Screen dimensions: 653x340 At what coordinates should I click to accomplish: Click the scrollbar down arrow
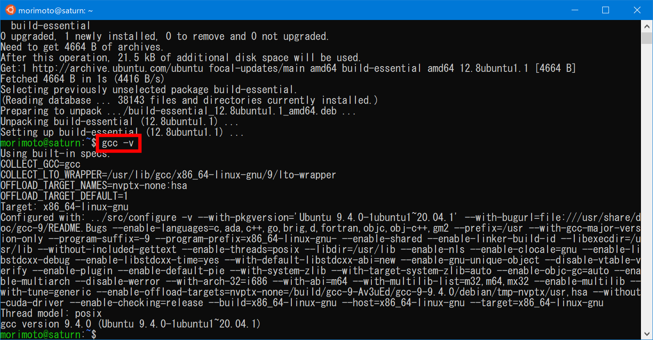[x=647, y=334]
